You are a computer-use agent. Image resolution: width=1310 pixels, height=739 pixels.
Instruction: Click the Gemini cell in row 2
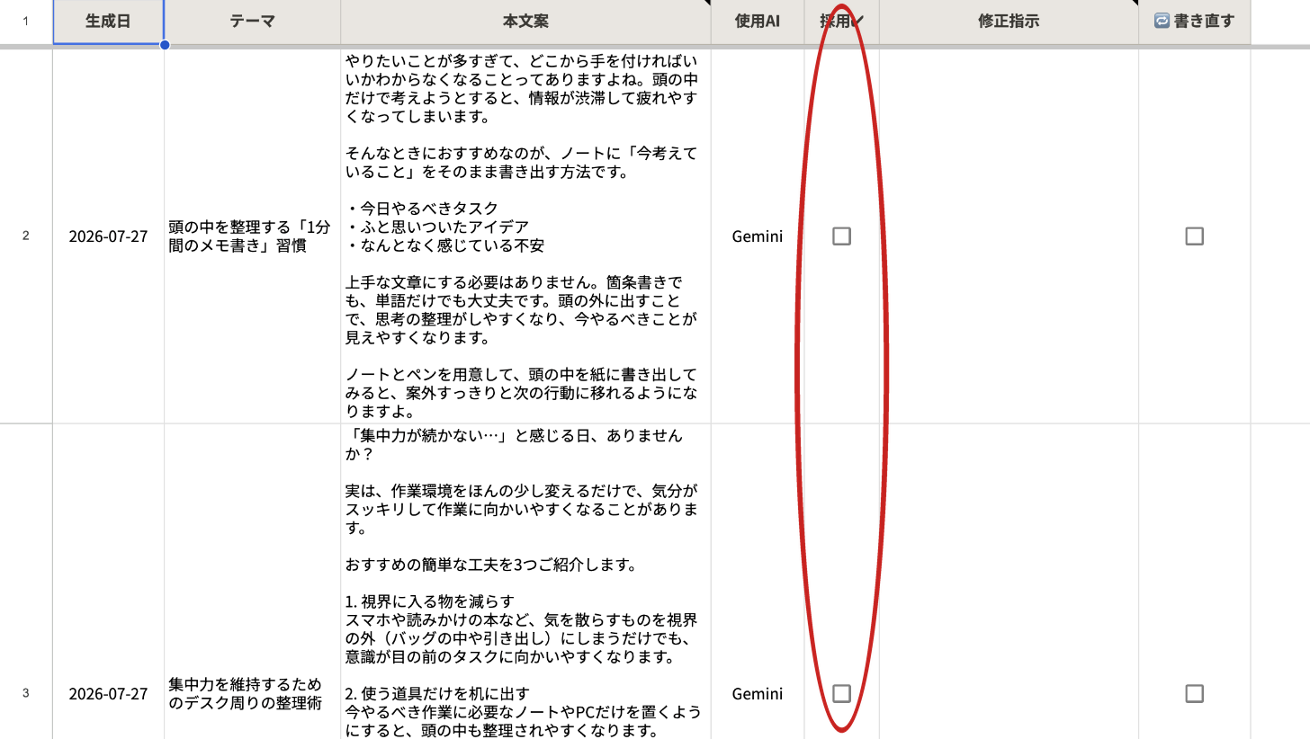point(758,236)
